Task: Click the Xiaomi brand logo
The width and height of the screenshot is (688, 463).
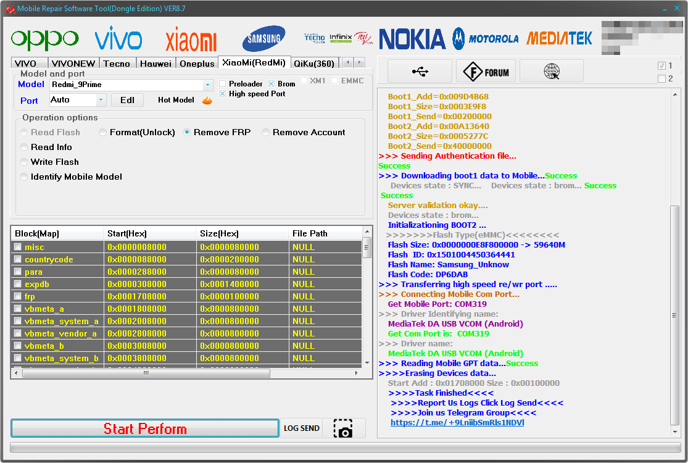Action: (x=191, y=40)
